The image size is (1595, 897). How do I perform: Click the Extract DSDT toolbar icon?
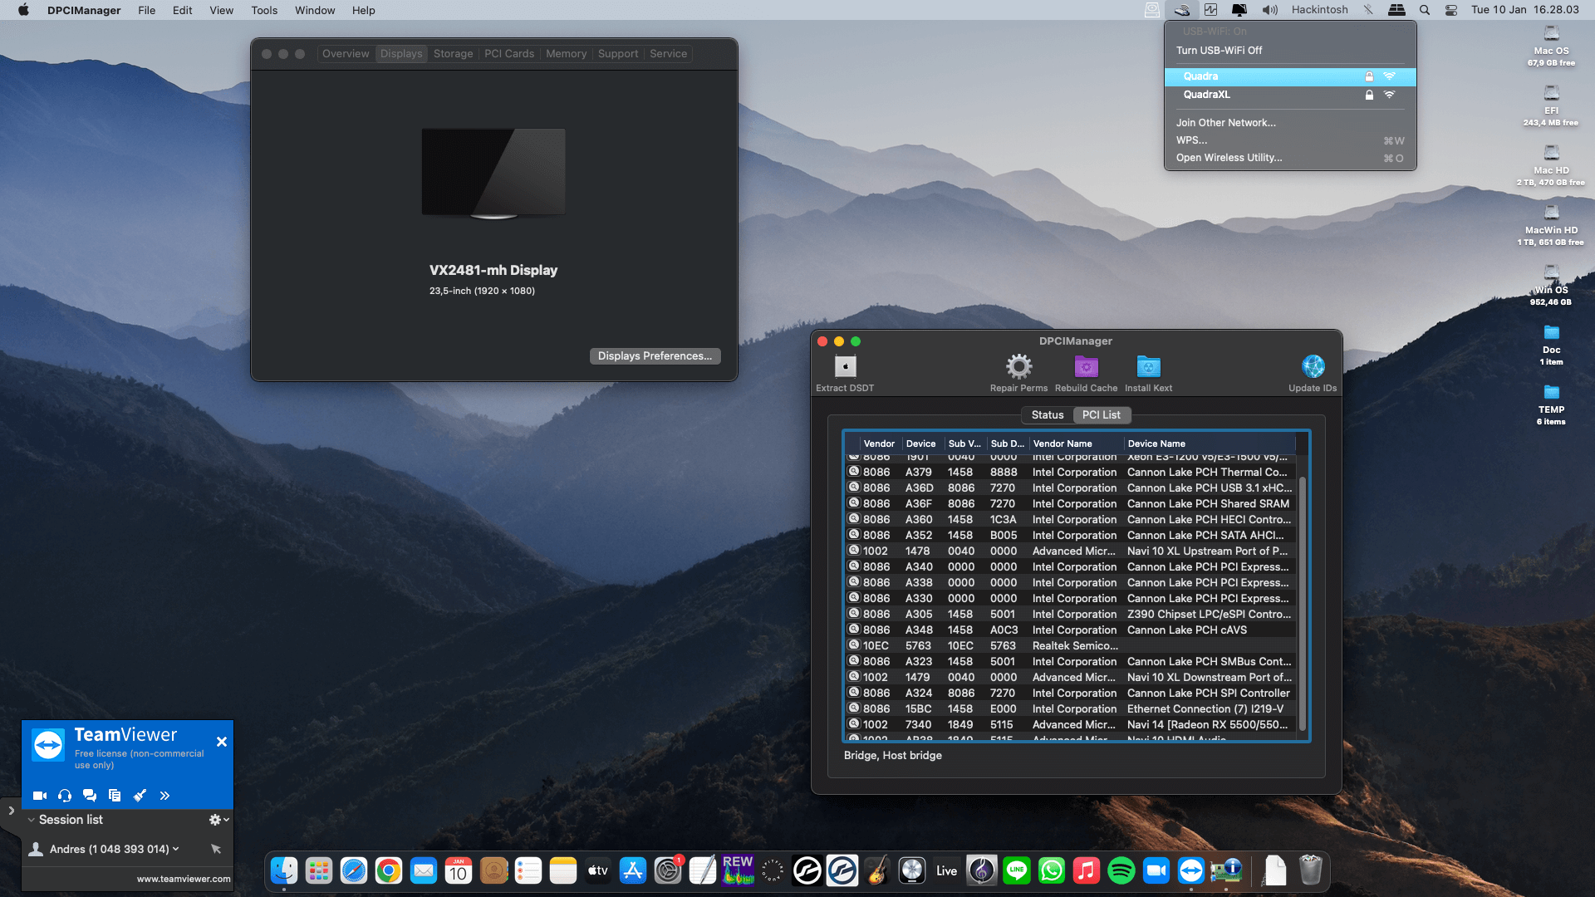click(x=845, y=366)
